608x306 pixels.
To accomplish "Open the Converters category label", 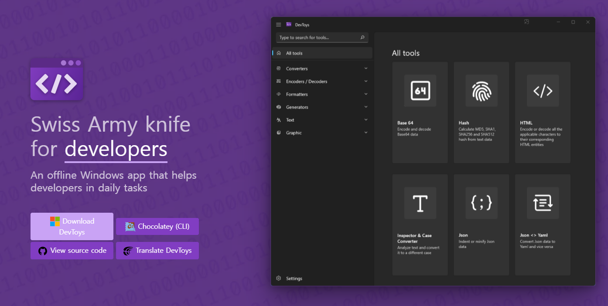I will (x=297, y=69).
